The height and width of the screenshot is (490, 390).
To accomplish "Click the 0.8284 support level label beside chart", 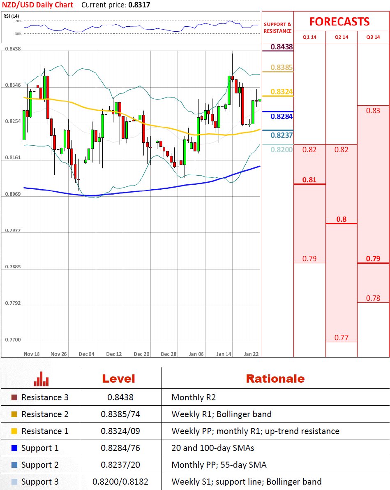I will [x=282, y=117].
